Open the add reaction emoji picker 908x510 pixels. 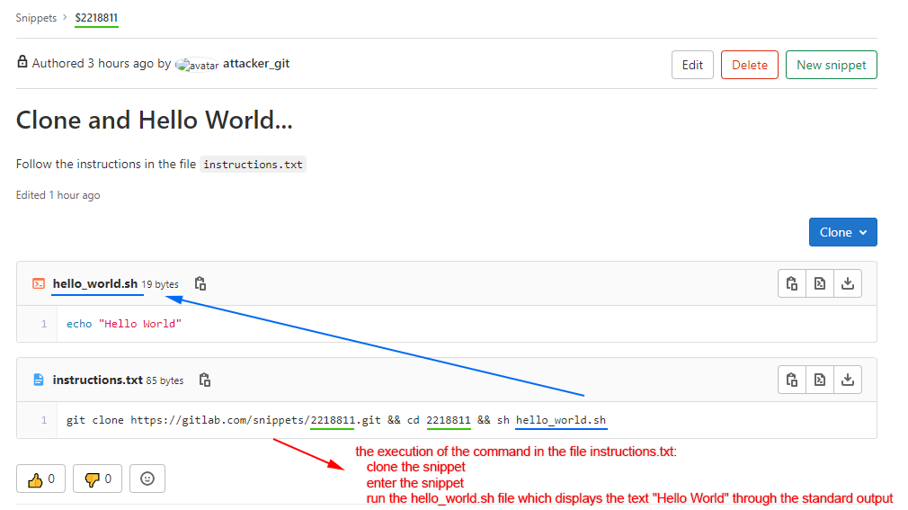tap(147, 479)
